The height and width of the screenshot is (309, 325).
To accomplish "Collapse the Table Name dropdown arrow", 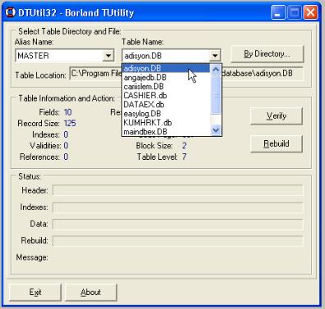I will point(215,56).
